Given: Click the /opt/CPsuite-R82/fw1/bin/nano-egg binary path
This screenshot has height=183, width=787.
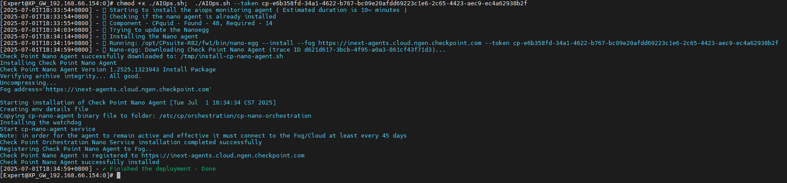Looking at the screenshot, I should pyautogui.click(x=200, y=43).
